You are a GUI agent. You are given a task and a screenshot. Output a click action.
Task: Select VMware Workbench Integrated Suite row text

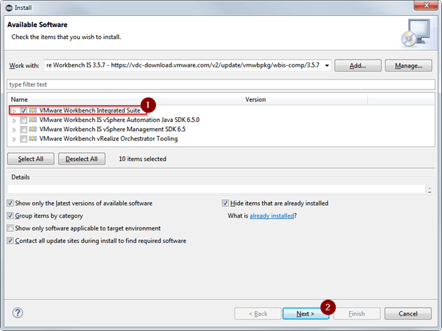pos(90,111)
